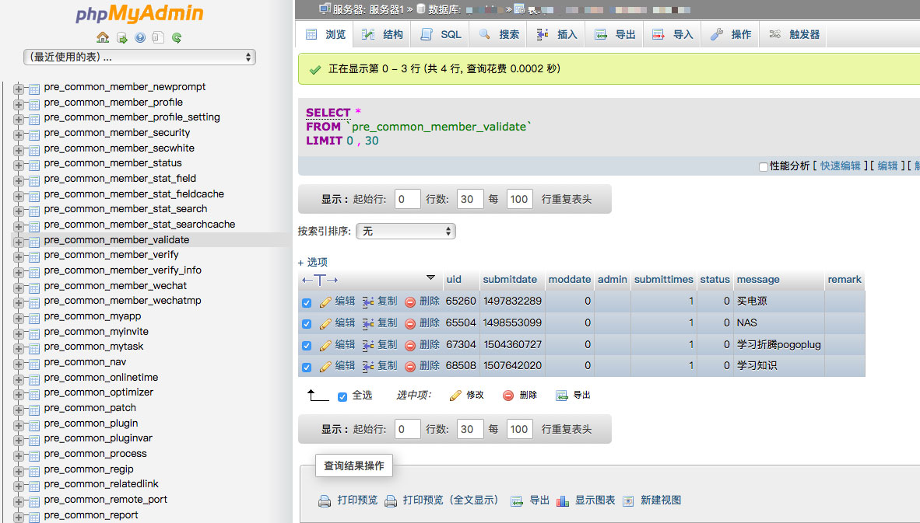
Task: Open the 触发器 triggers tab
Action: click(793, 34)
